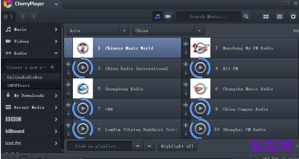This screenshot has width=299, height=159.
Task: Switch to grid view layout
Action: coord(265,17)
